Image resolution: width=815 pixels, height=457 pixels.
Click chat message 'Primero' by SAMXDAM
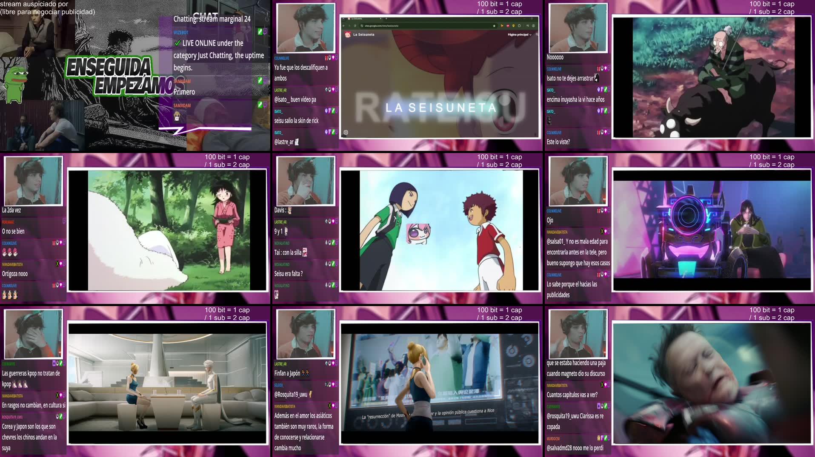pos(184,92)
